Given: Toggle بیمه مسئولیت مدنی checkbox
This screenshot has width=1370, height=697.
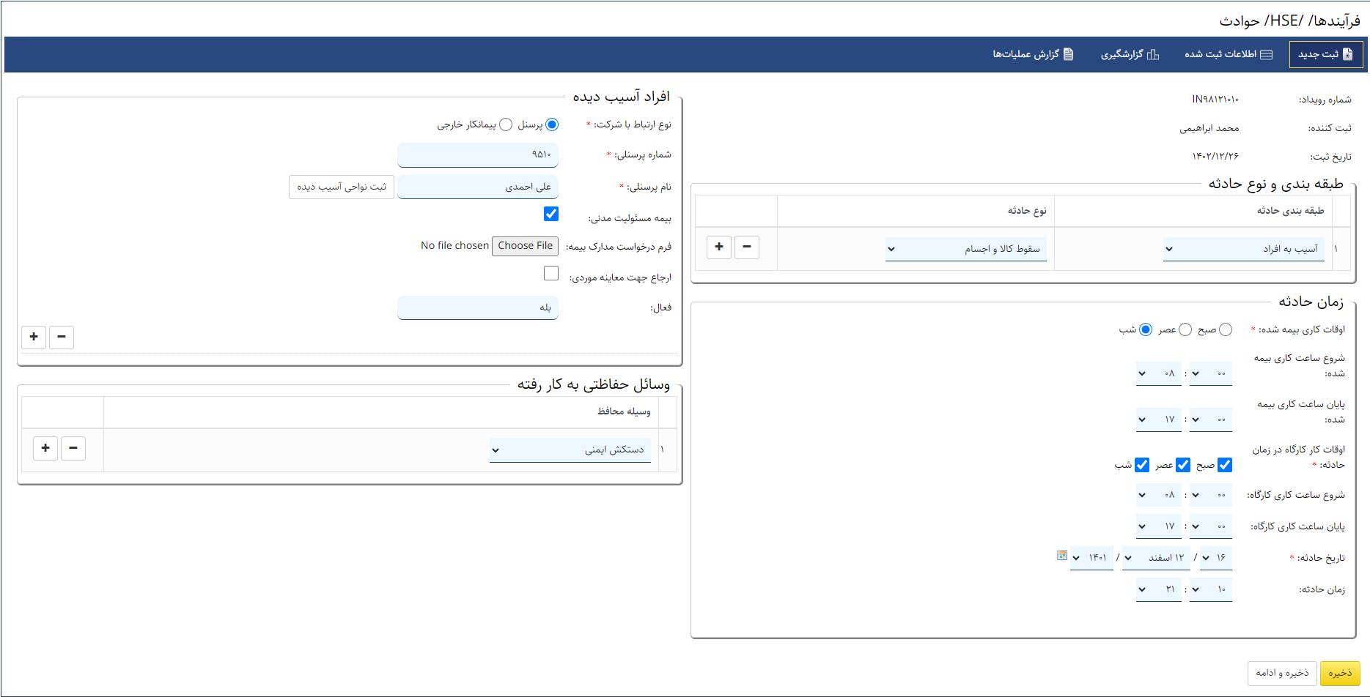Looking at the screenshot, I should tap(551, 214).
